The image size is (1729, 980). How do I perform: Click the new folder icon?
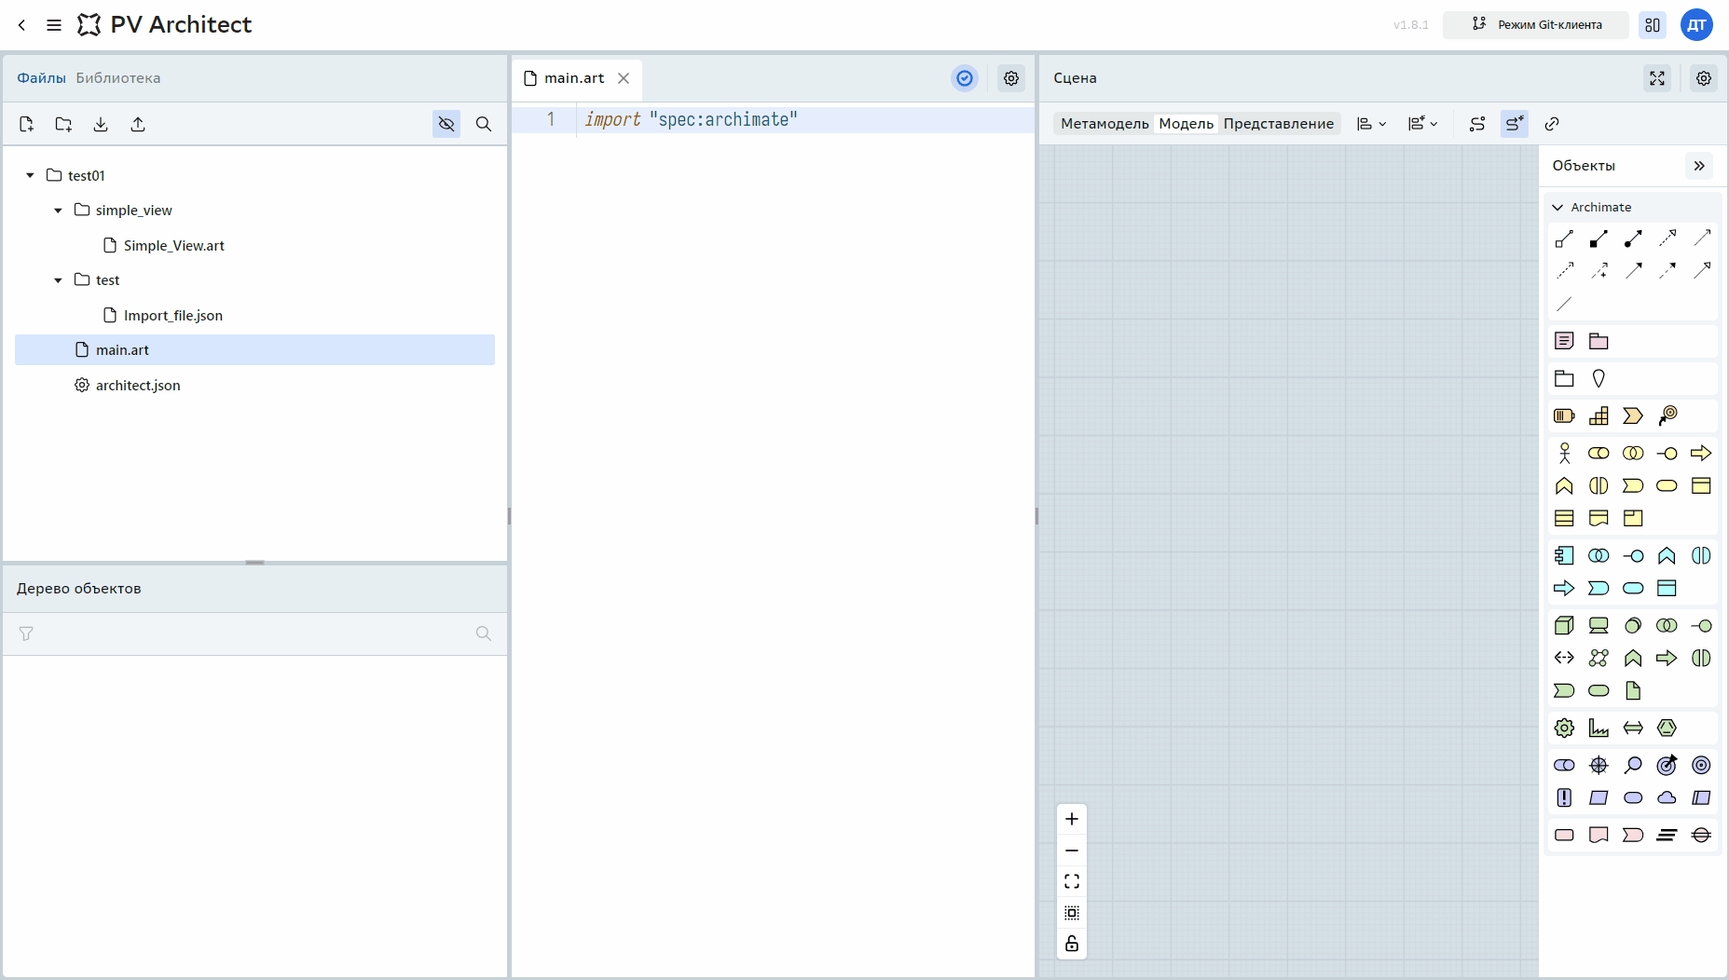(x=63, y=124)
